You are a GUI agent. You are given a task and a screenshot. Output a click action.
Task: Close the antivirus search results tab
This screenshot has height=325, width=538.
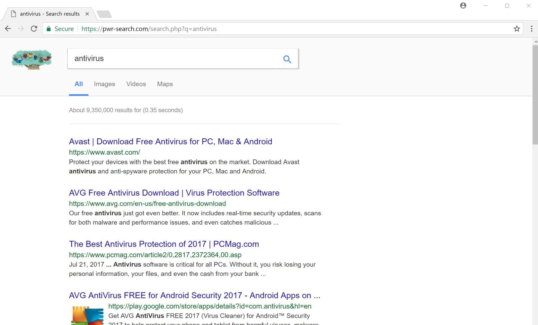pyautogui.click(x=87, y=14)
